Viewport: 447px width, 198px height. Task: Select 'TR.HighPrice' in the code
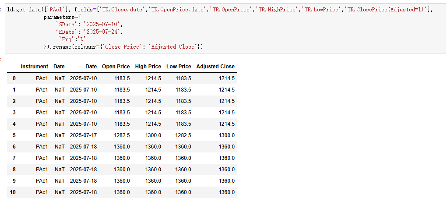click(x=278, y=10)
